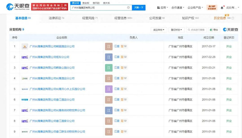This screenshot has height=138, width=242.
Task: Click the 天眼查 logo in header
Action: coord(17,7)
